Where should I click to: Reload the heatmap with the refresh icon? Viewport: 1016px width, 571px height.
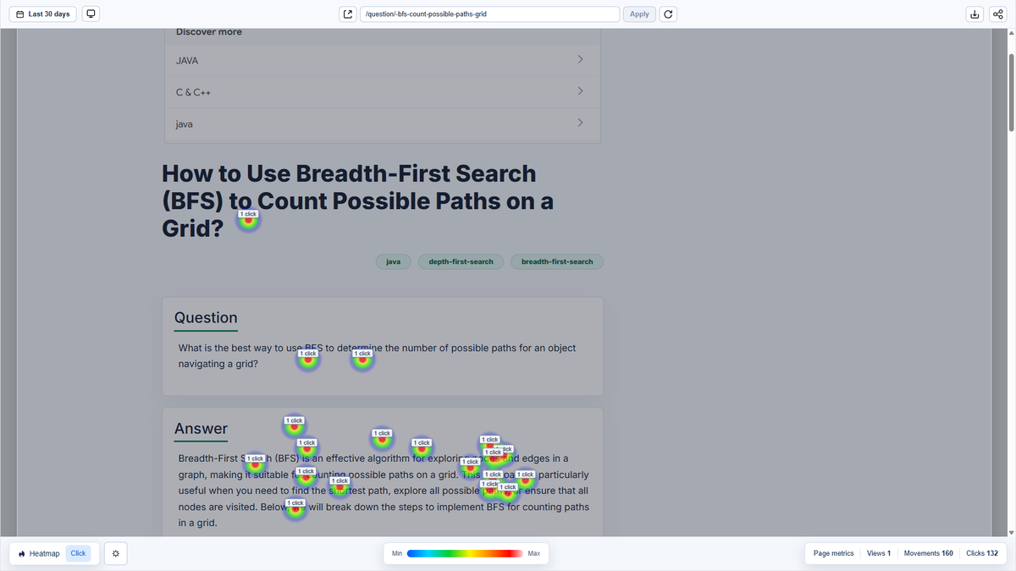coord(668,14)
